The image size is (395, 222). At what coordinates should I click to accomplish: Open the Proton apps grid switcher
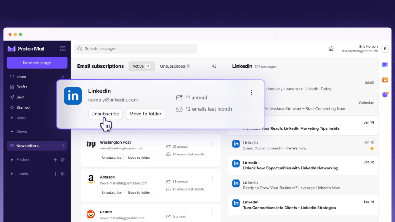(63, 48)
